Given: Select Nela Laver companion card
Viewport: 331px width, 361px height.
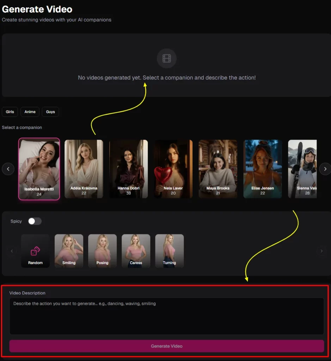Looking at the screenshot, I should pyautogui.click(x=173, y=169).
